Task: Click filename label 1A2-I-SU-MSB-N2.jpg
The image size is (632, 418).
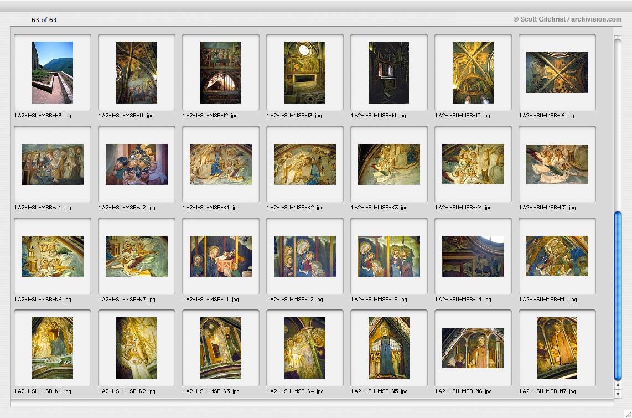Action: click(x=127, y=391)
